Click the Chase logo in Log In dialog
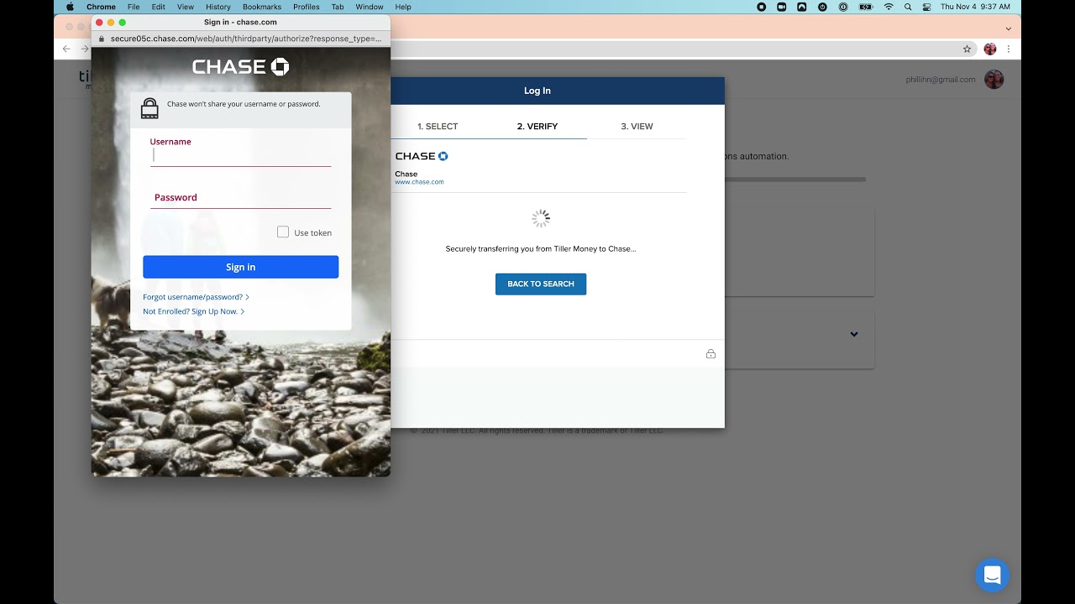The image size is (1075, 604). pyautogui.click(x=422, y=156)
